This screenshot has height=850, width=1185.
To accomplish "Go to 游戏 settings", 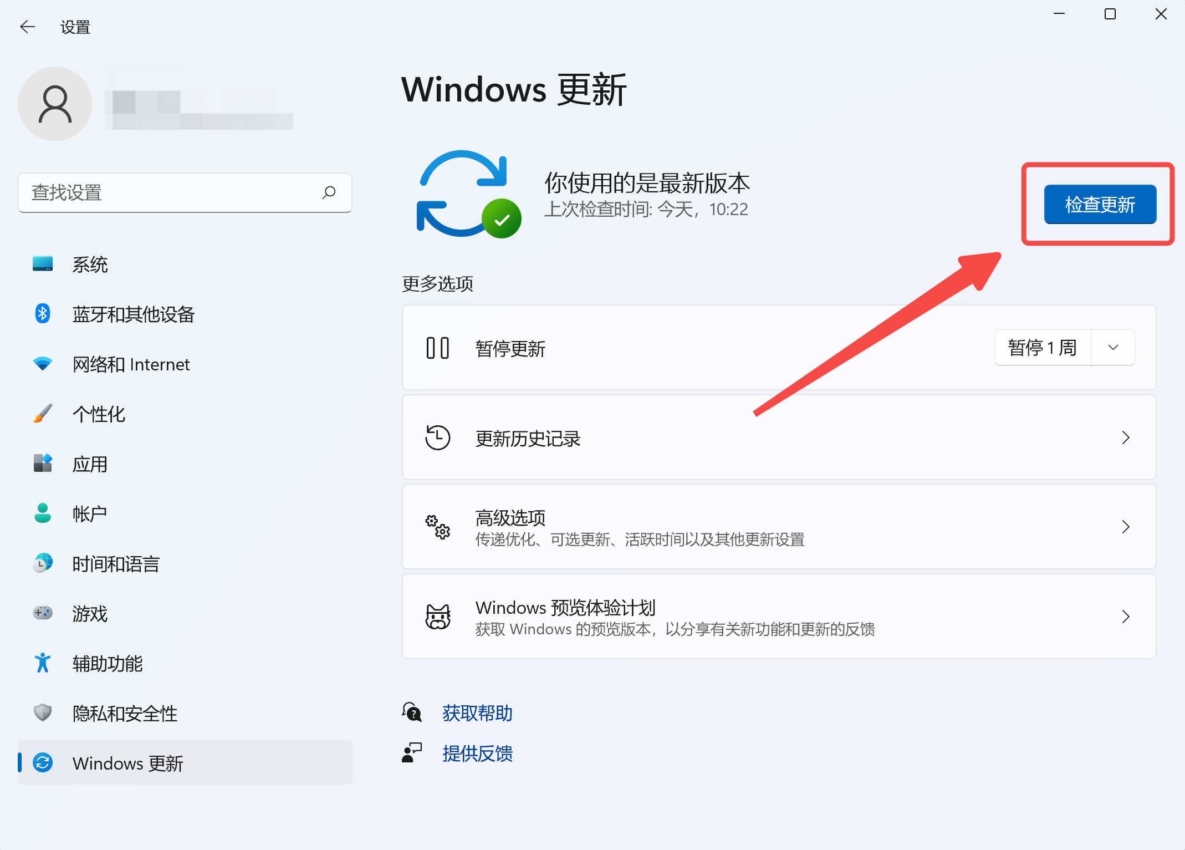I will (185, 613).
